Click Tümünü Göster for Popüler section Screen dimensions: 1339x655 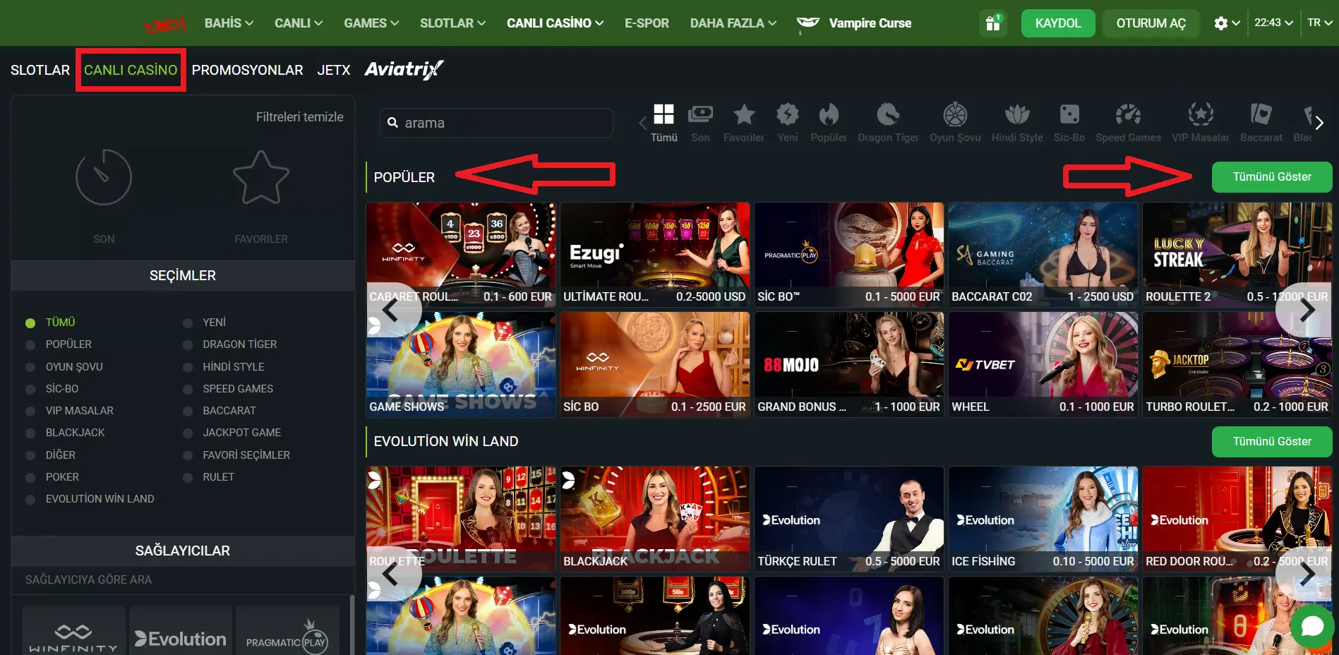tap(1271, 177)
